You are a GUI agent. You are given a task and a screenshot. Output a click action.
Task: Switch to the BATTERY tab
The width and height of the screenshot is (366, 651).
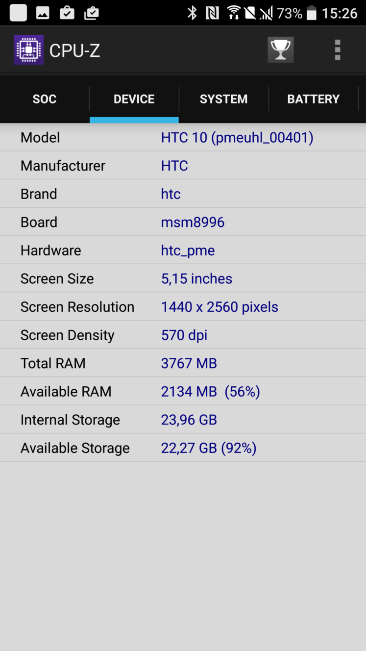click(314, 99)
